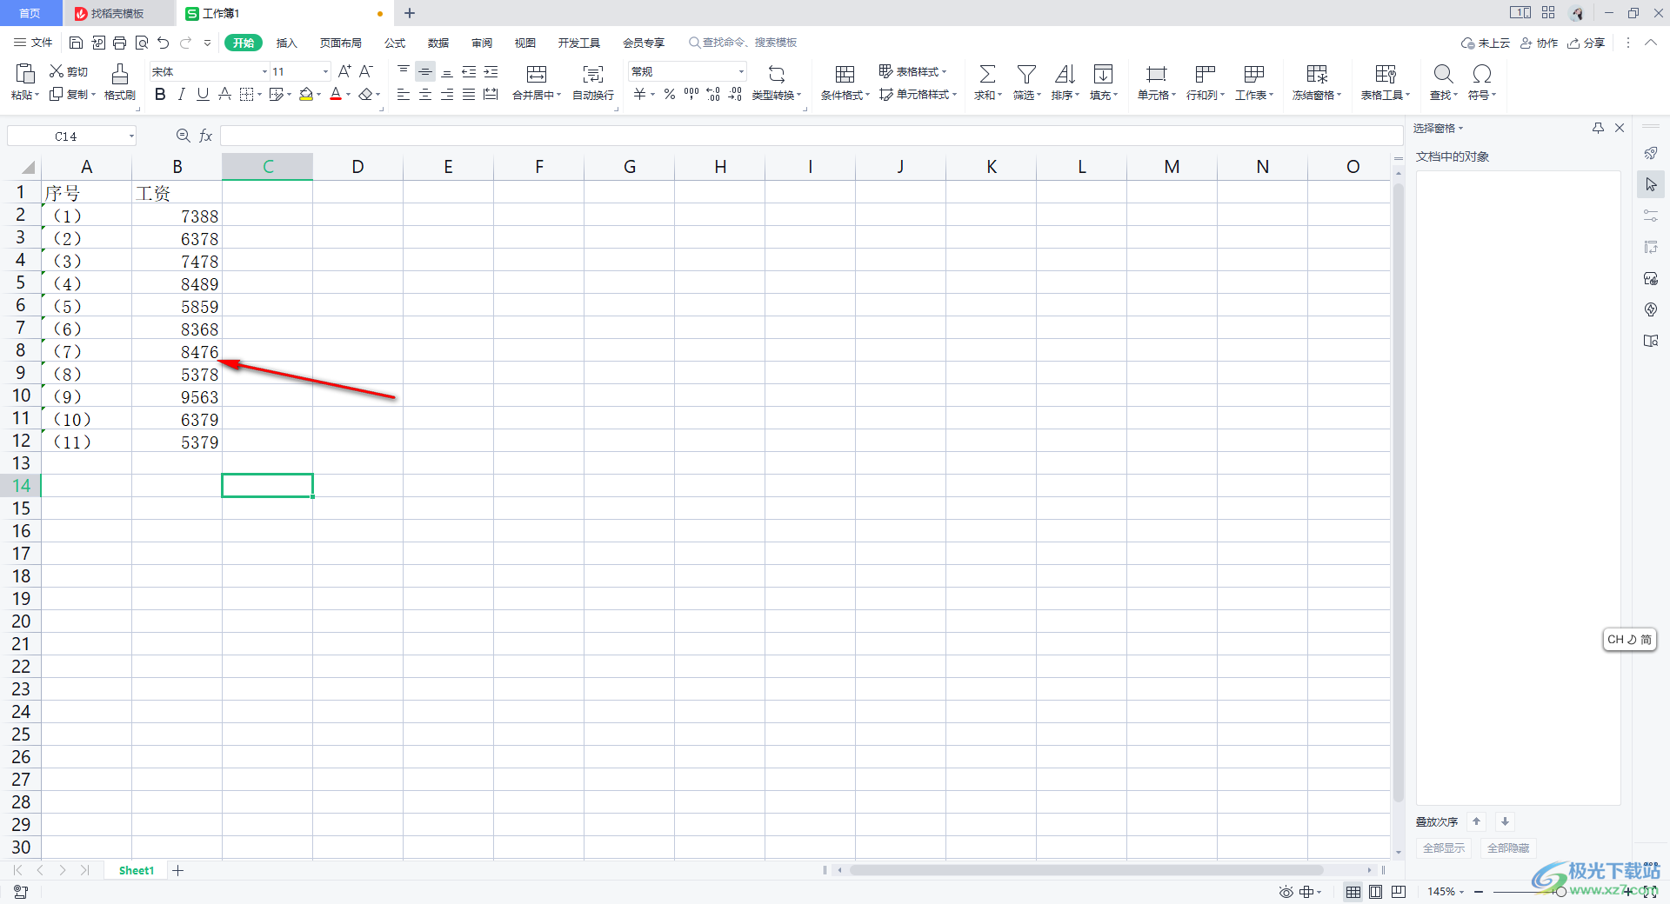Toggle align text right
Viewport: 1670px width, 904px height.
(447, 94)
